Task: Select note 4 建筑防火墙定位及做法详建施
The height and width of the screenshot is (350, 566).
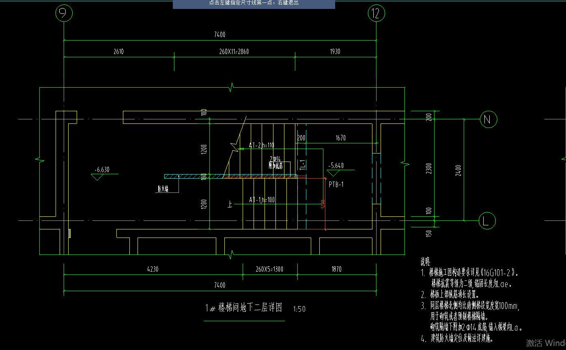Action: click(457, 338)
